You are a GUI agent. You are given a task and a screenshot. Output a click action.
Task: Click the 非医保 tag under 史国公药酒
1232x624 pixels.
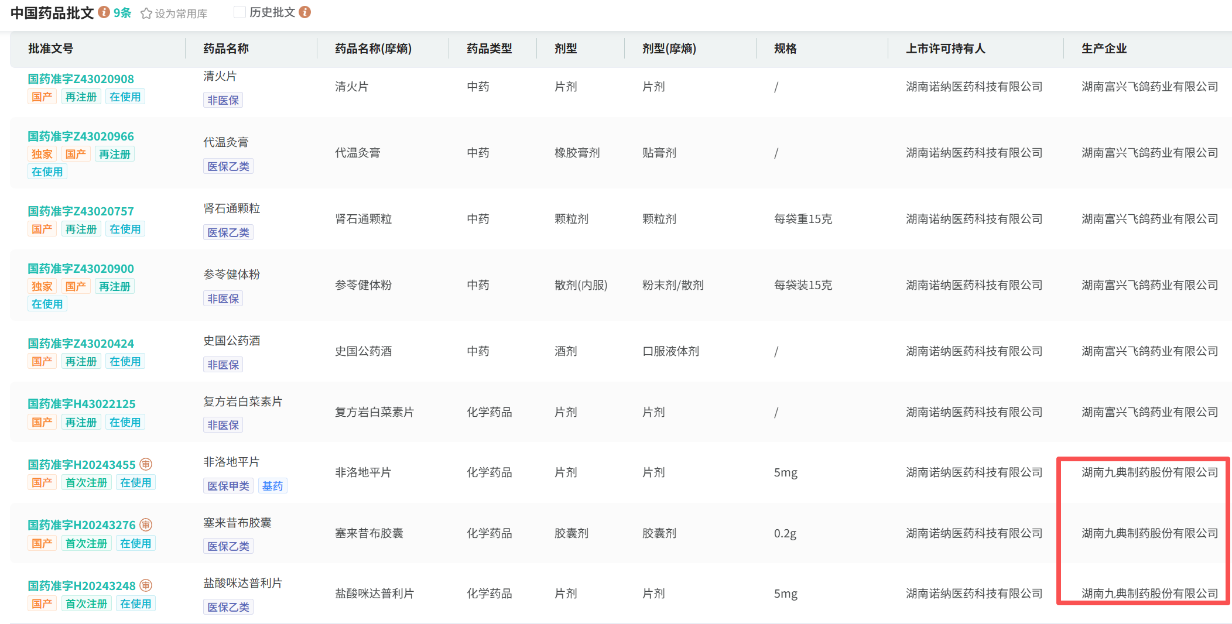223,365
